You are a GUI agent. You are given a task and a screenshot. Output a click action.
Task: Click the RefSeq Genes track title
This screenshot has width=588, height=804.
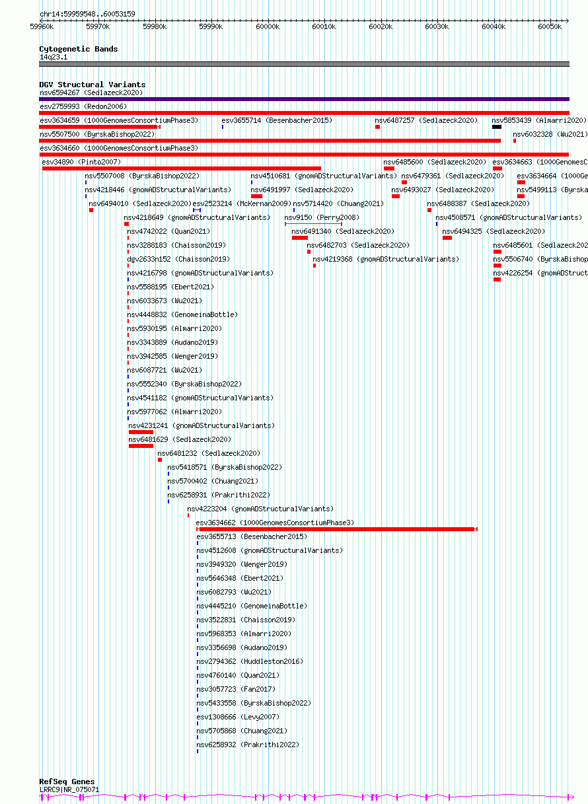pyautogui.click(x=67, y=782)
